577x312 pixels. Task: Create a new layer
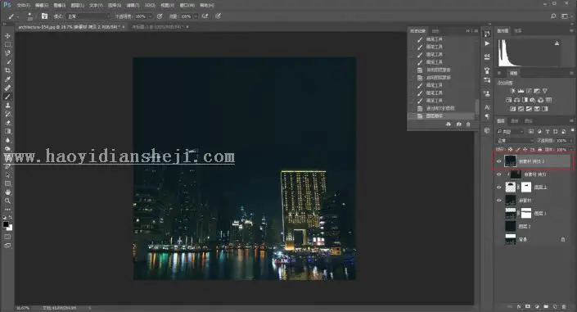(555, 306)
